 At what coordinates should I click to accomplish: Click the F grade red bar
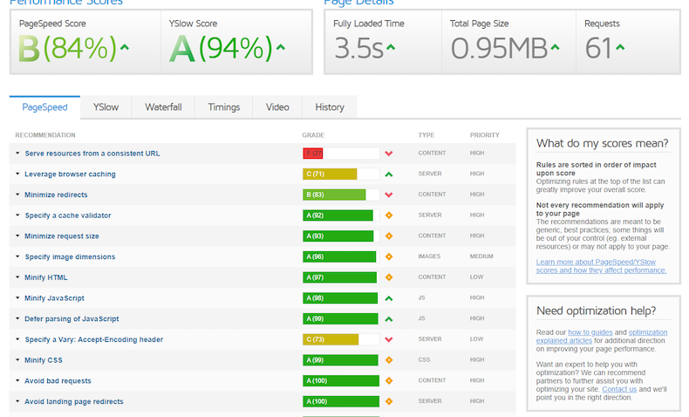(313, 154)
